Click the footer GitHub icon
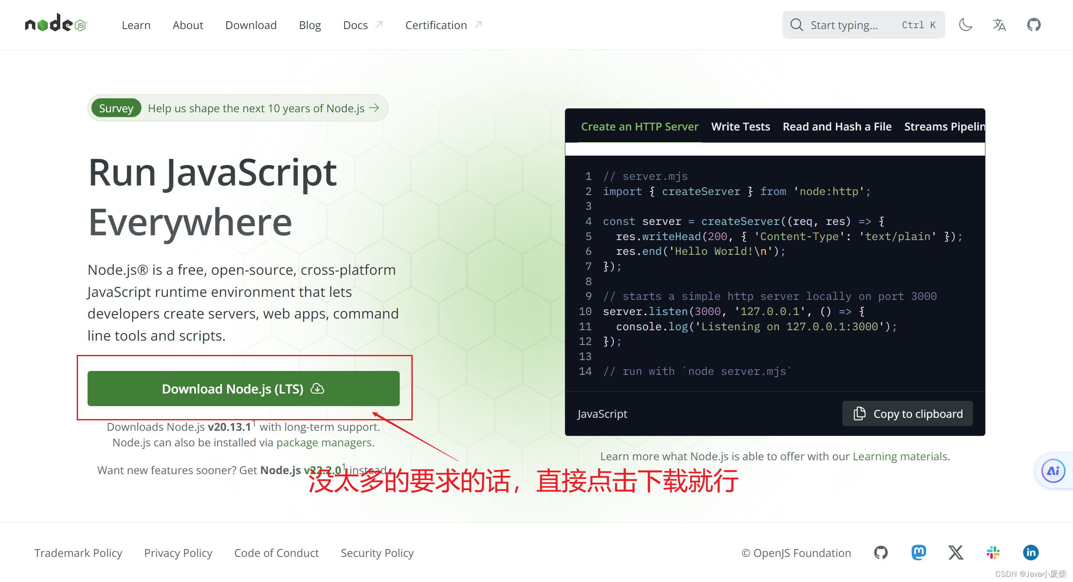The width and height of the screenshot is (1073, 582). (881, 553)
